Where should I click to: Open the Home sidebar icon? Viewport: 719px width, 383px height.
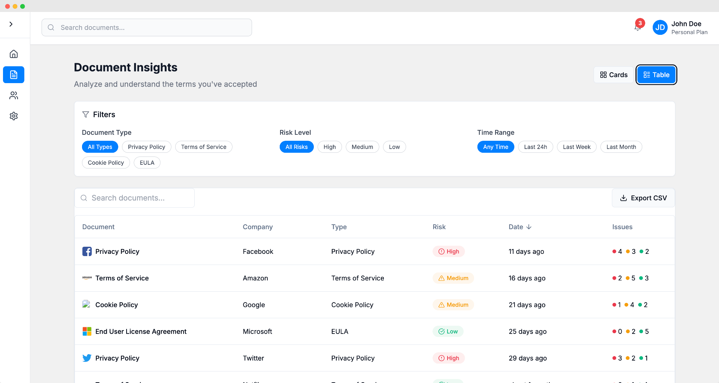pos(14,54)
